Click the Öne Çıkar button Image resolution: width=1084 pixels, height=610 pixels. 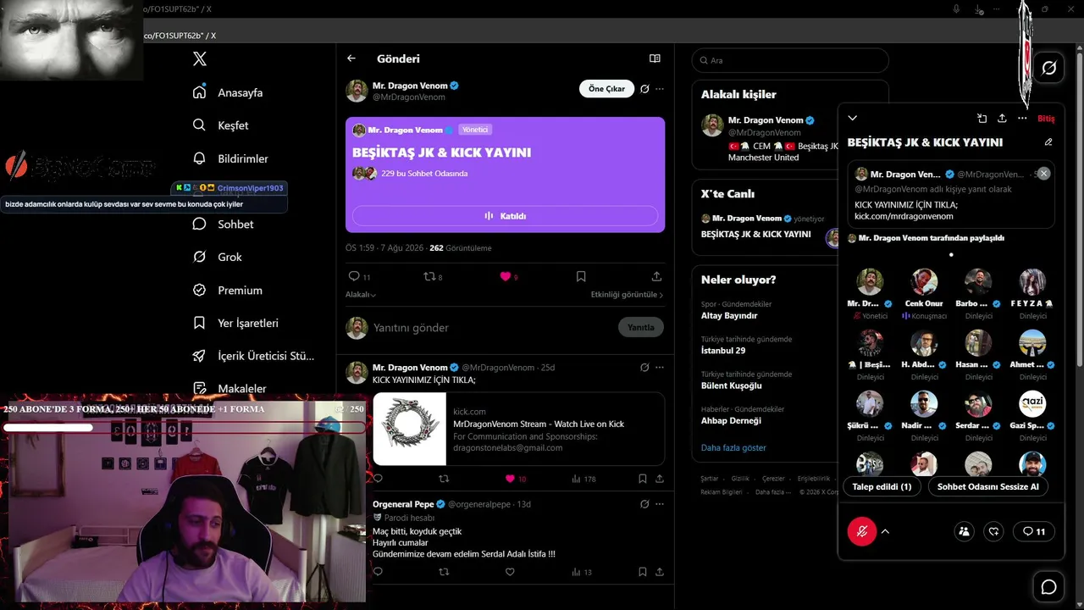606,89
